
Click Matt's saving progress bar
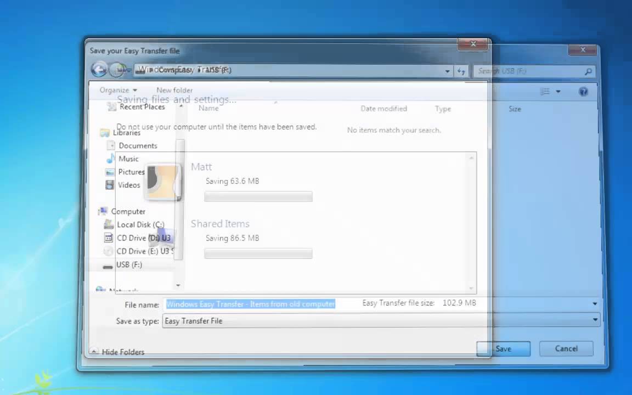[x=258, y=197]
